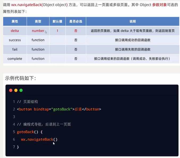Screen dimensions: 180x158
Task: Click the yellow dot in code window
Action: click(16, 90)
